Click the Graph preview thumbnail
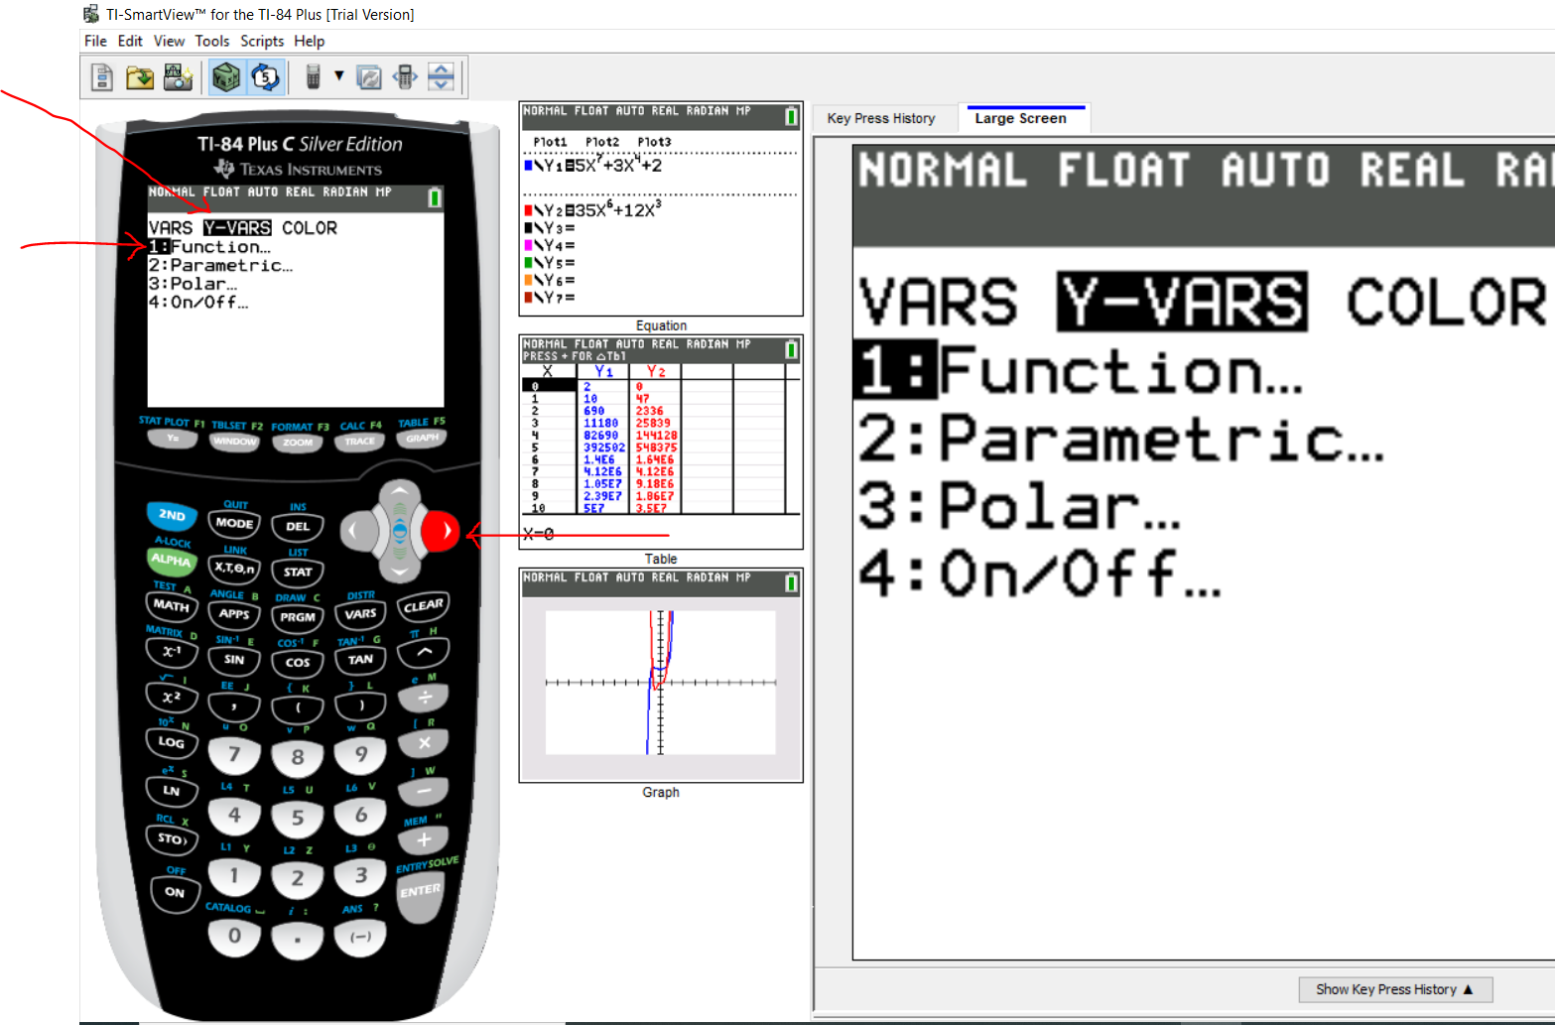 pyautogui.click(x=661, y=683)
